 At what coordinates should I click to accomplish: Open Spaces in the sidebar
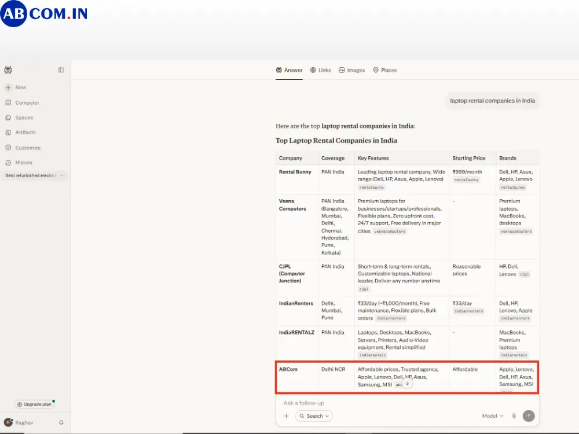(19, 117)
